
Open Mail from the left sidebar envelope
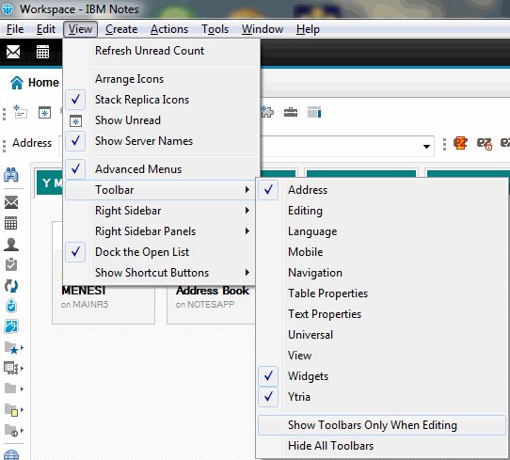11,202
